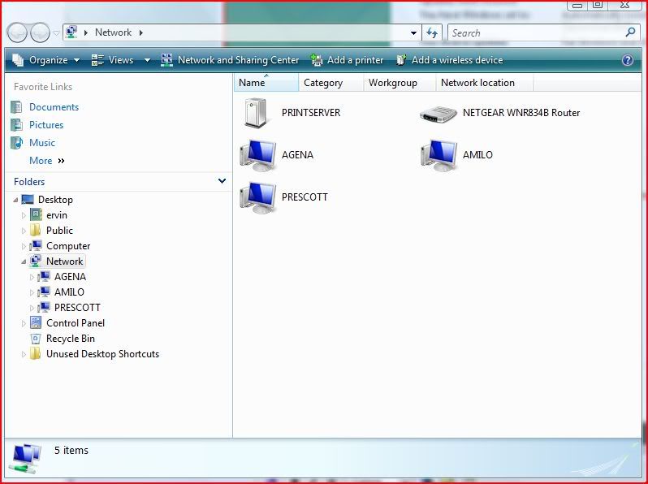Expand the ervin tree node
Screen dimensions: 648x484
click(24, 215)
